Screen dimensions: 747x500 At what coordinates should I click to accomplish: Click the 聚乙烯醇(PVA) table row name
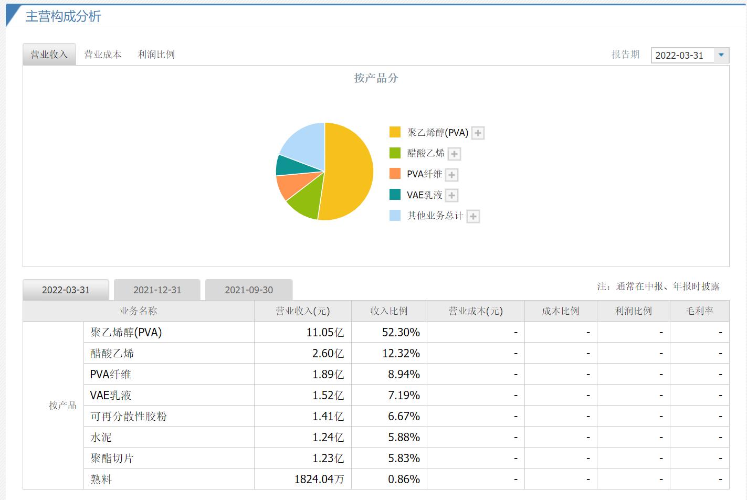[x=126, y=332]
